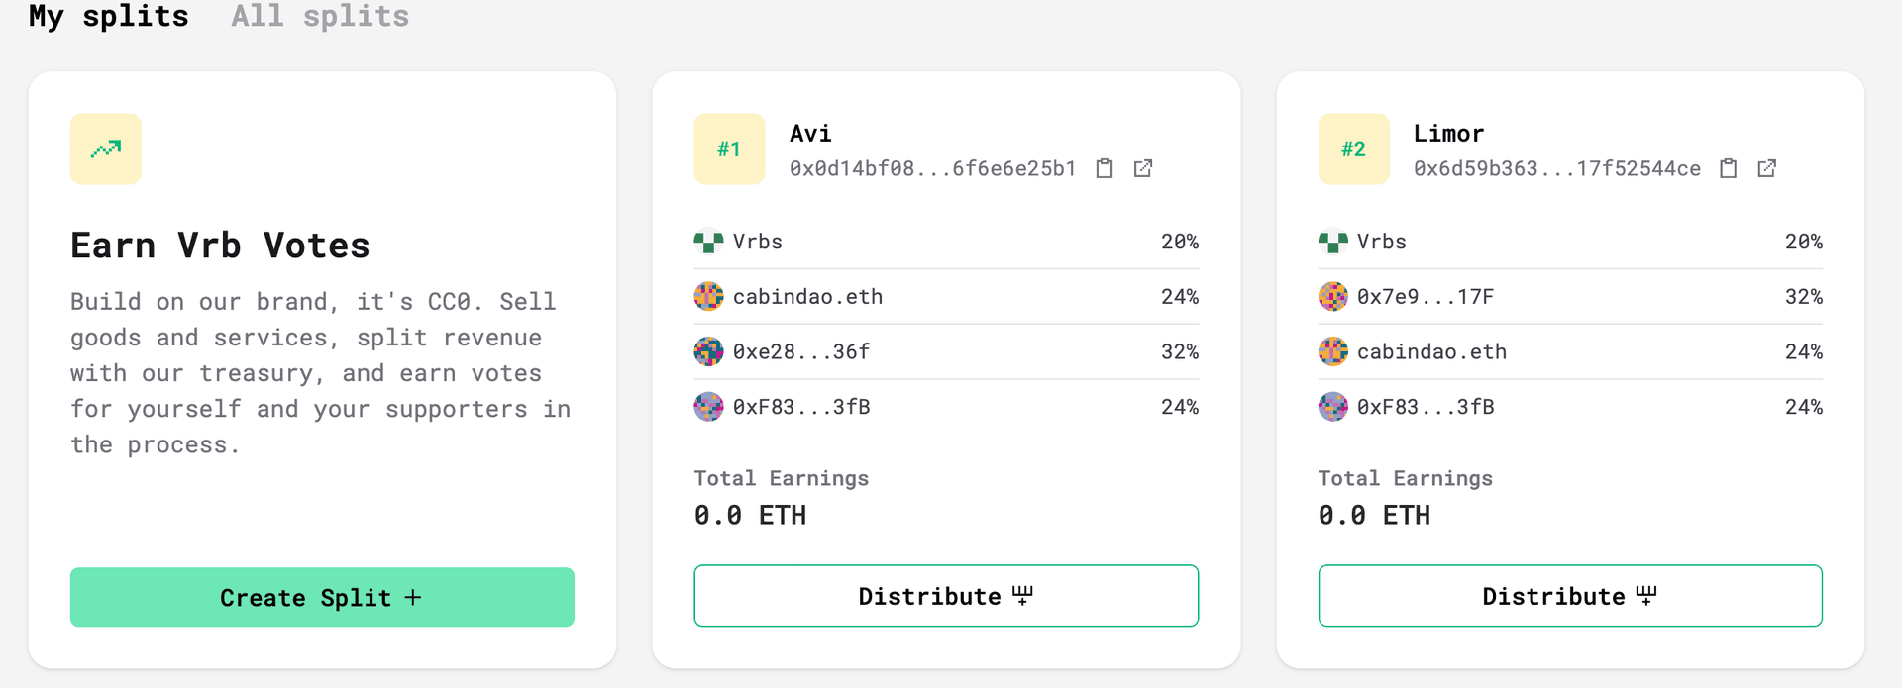The image size is (1902, 688).
Task: Switch to the My splits tab
Action: coord(108,16)
